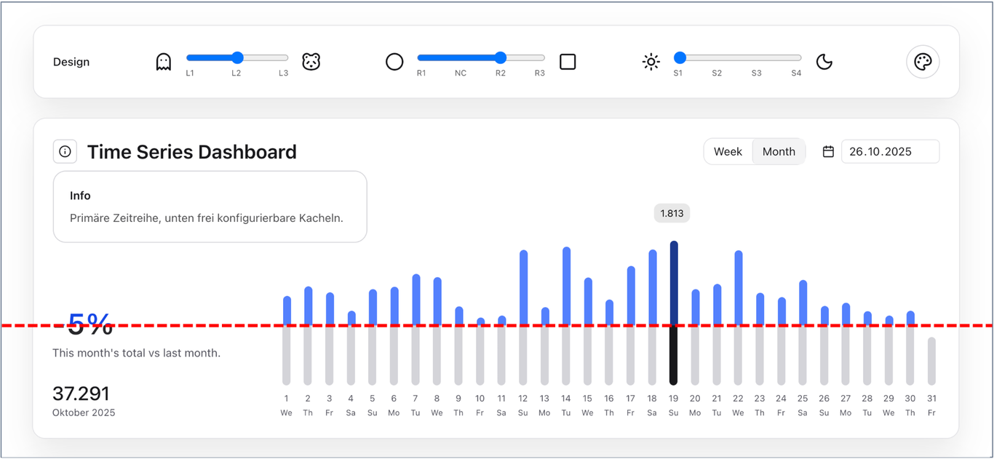994x459 pixels.
Task: Set the shade slider to S4
Action: (796, 57)
